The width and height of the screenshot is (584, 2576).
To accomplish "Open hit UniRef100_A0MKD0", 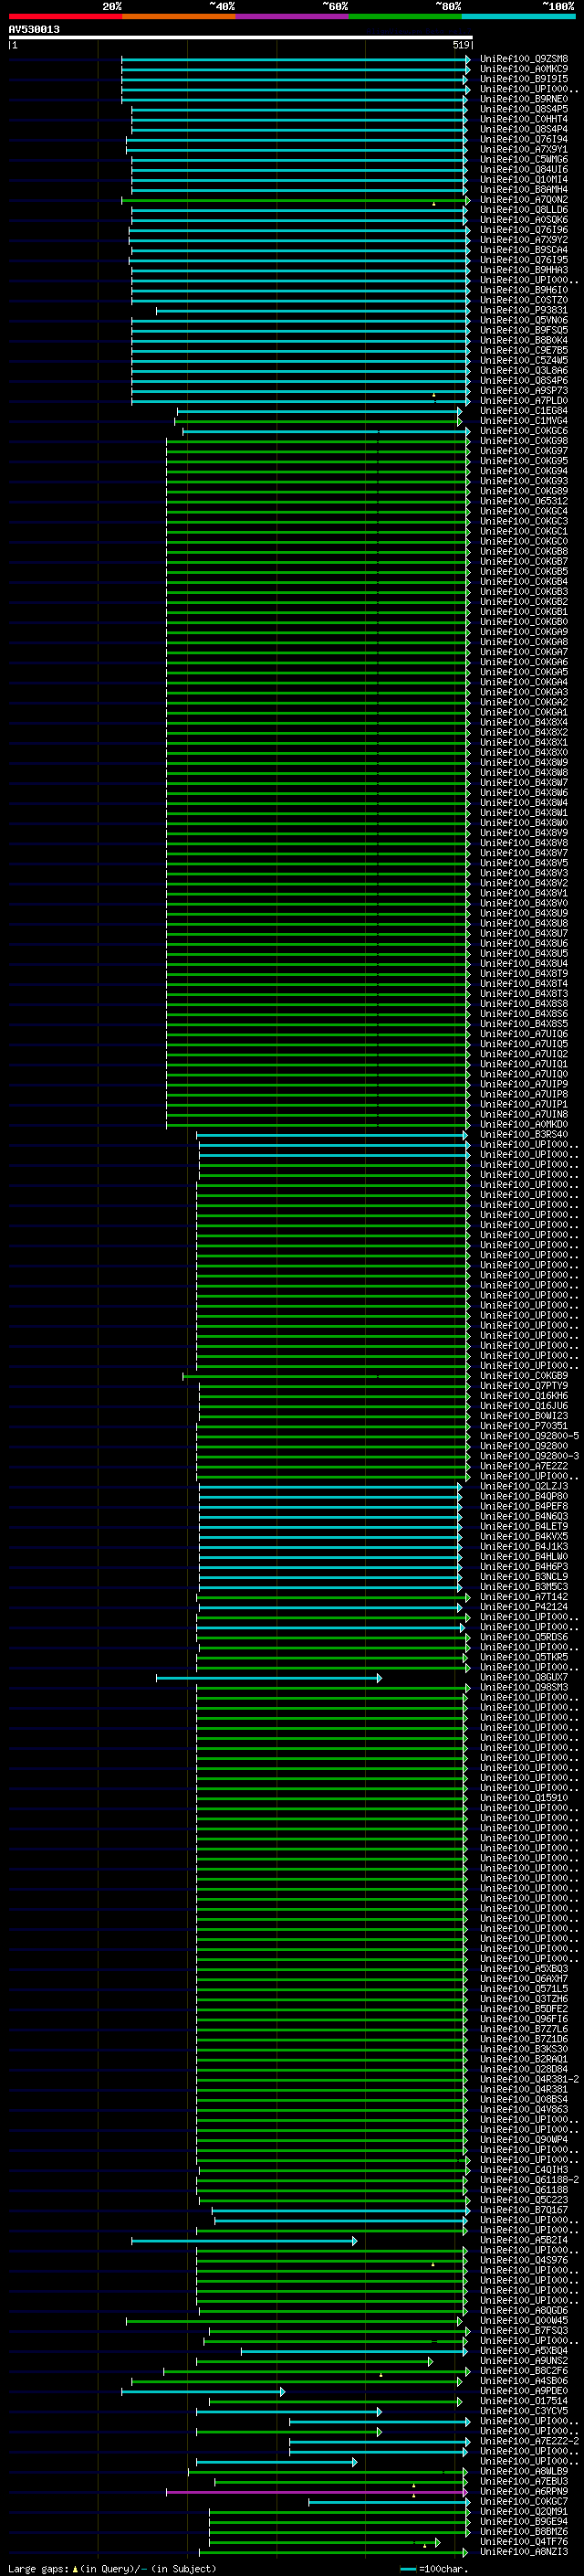I will (524, 1124).
